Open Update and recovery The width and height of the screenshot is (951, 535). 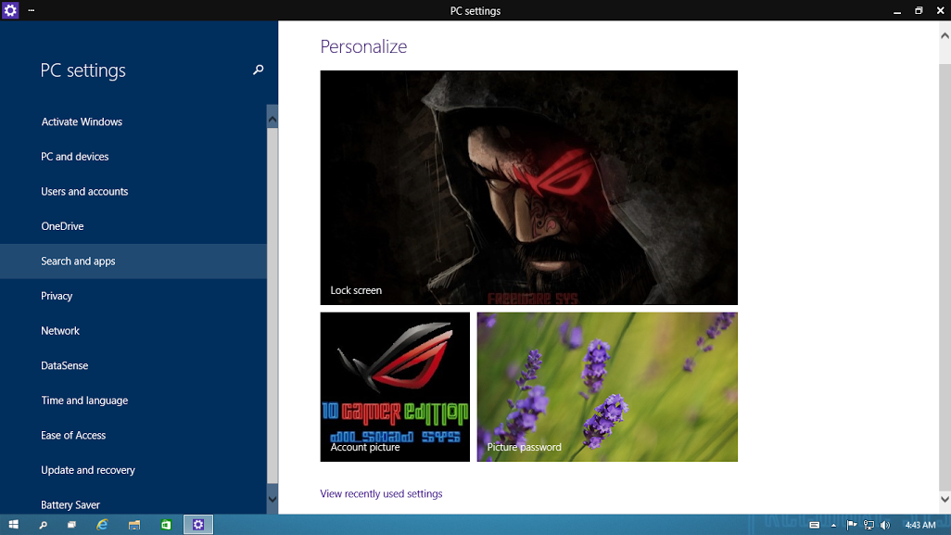tap(133, 471)
